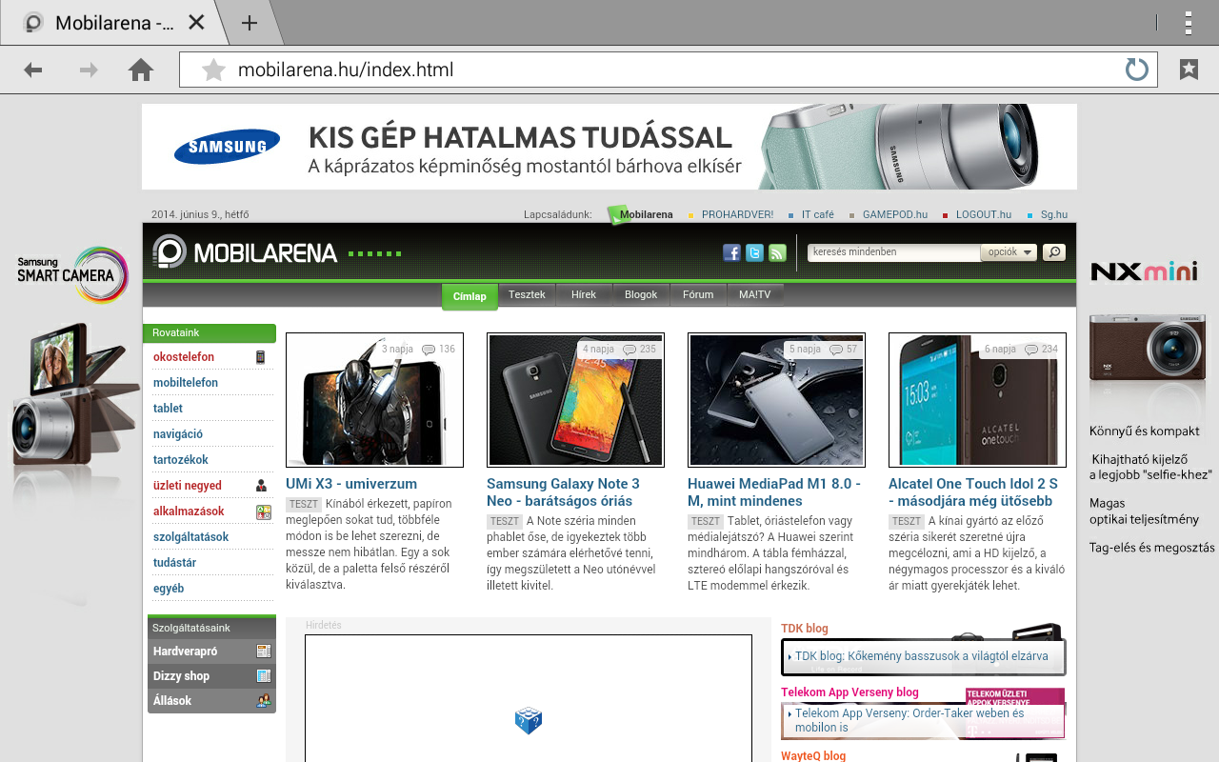This screenshot has height=762, width=1219.
Task: Click the comment bubble showing 234
Action: click(1031, 350)
